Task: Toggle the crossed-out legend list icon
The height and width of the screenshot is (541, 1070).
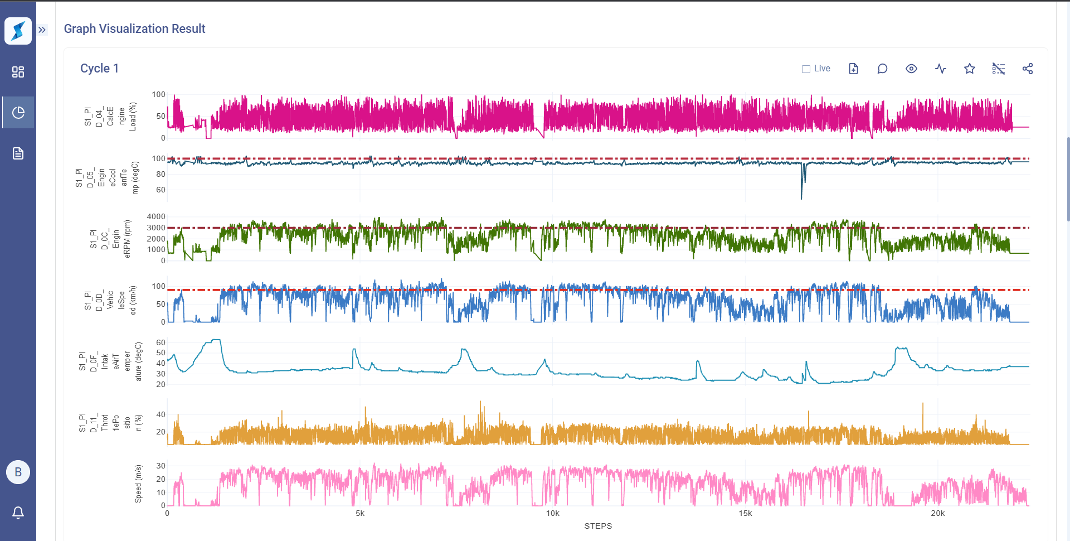Action: tap(999, 69)
